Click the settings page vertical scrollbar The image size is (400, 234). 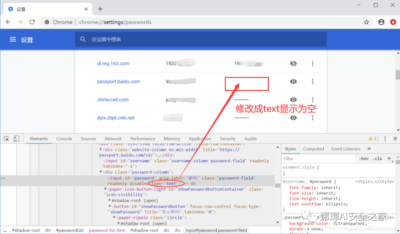[398, 75]
